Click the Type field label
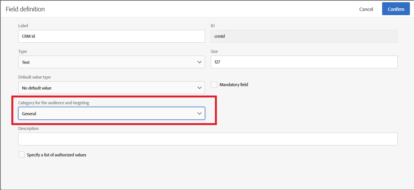The height and width of the screenshot is (190, 414). (x=22, y=51)
